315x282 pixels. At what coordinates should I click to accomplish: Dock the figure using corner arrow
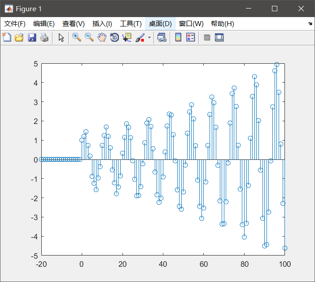pyautogui.click(x=310, y=23)
